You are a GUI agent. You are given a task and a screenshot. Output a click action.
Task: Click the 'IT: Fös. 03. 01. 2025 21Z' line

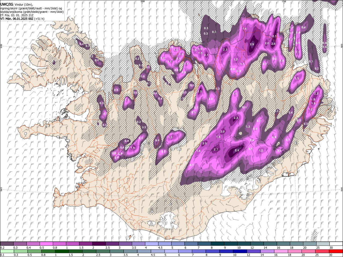pos(17,15)
